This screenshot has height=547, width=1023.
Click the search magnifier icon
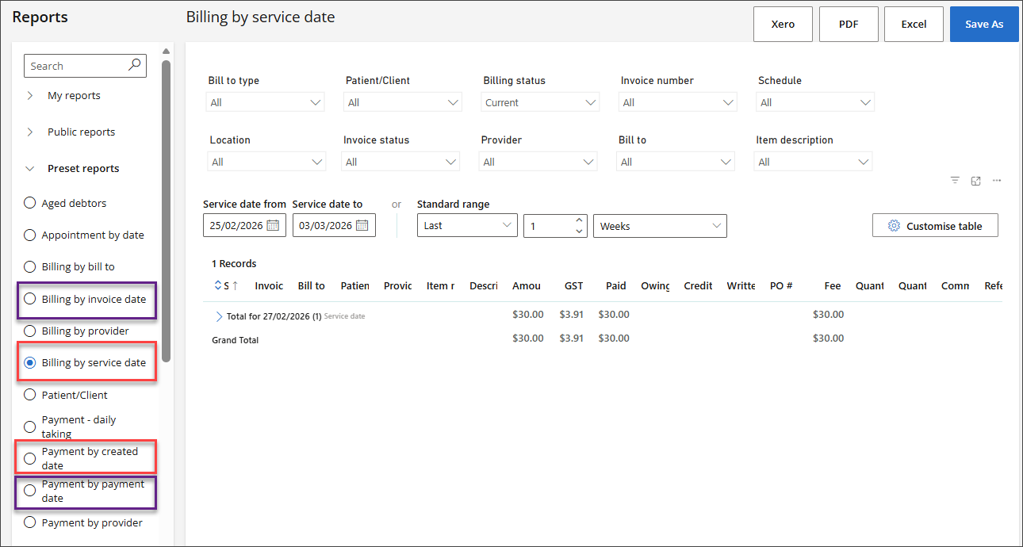(x=135, y=66)
